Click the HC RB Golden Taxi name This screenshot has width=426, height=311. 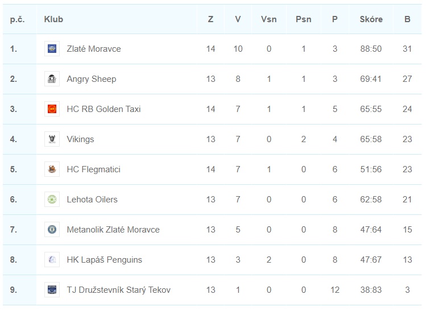tap(104, 109)
